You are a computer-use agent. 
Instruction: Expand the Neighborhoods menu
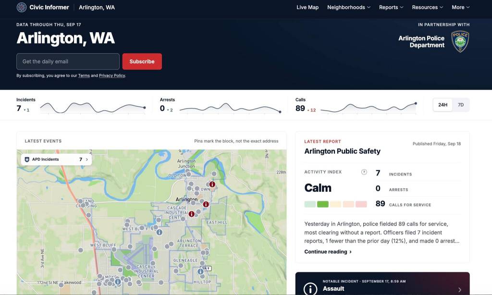pyautogui.click(x=349, y=7)
